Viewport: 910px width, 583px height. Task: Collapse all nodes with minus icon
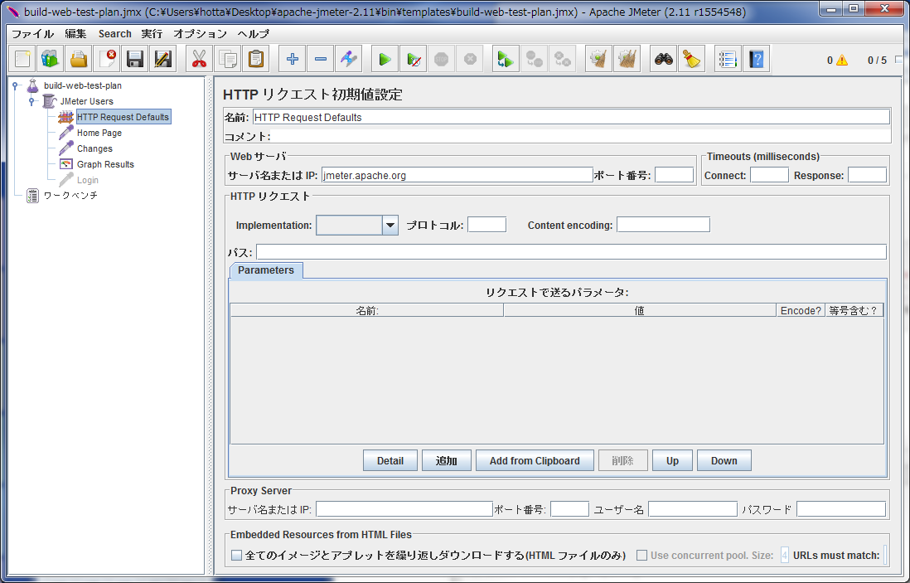coord(321,59)
